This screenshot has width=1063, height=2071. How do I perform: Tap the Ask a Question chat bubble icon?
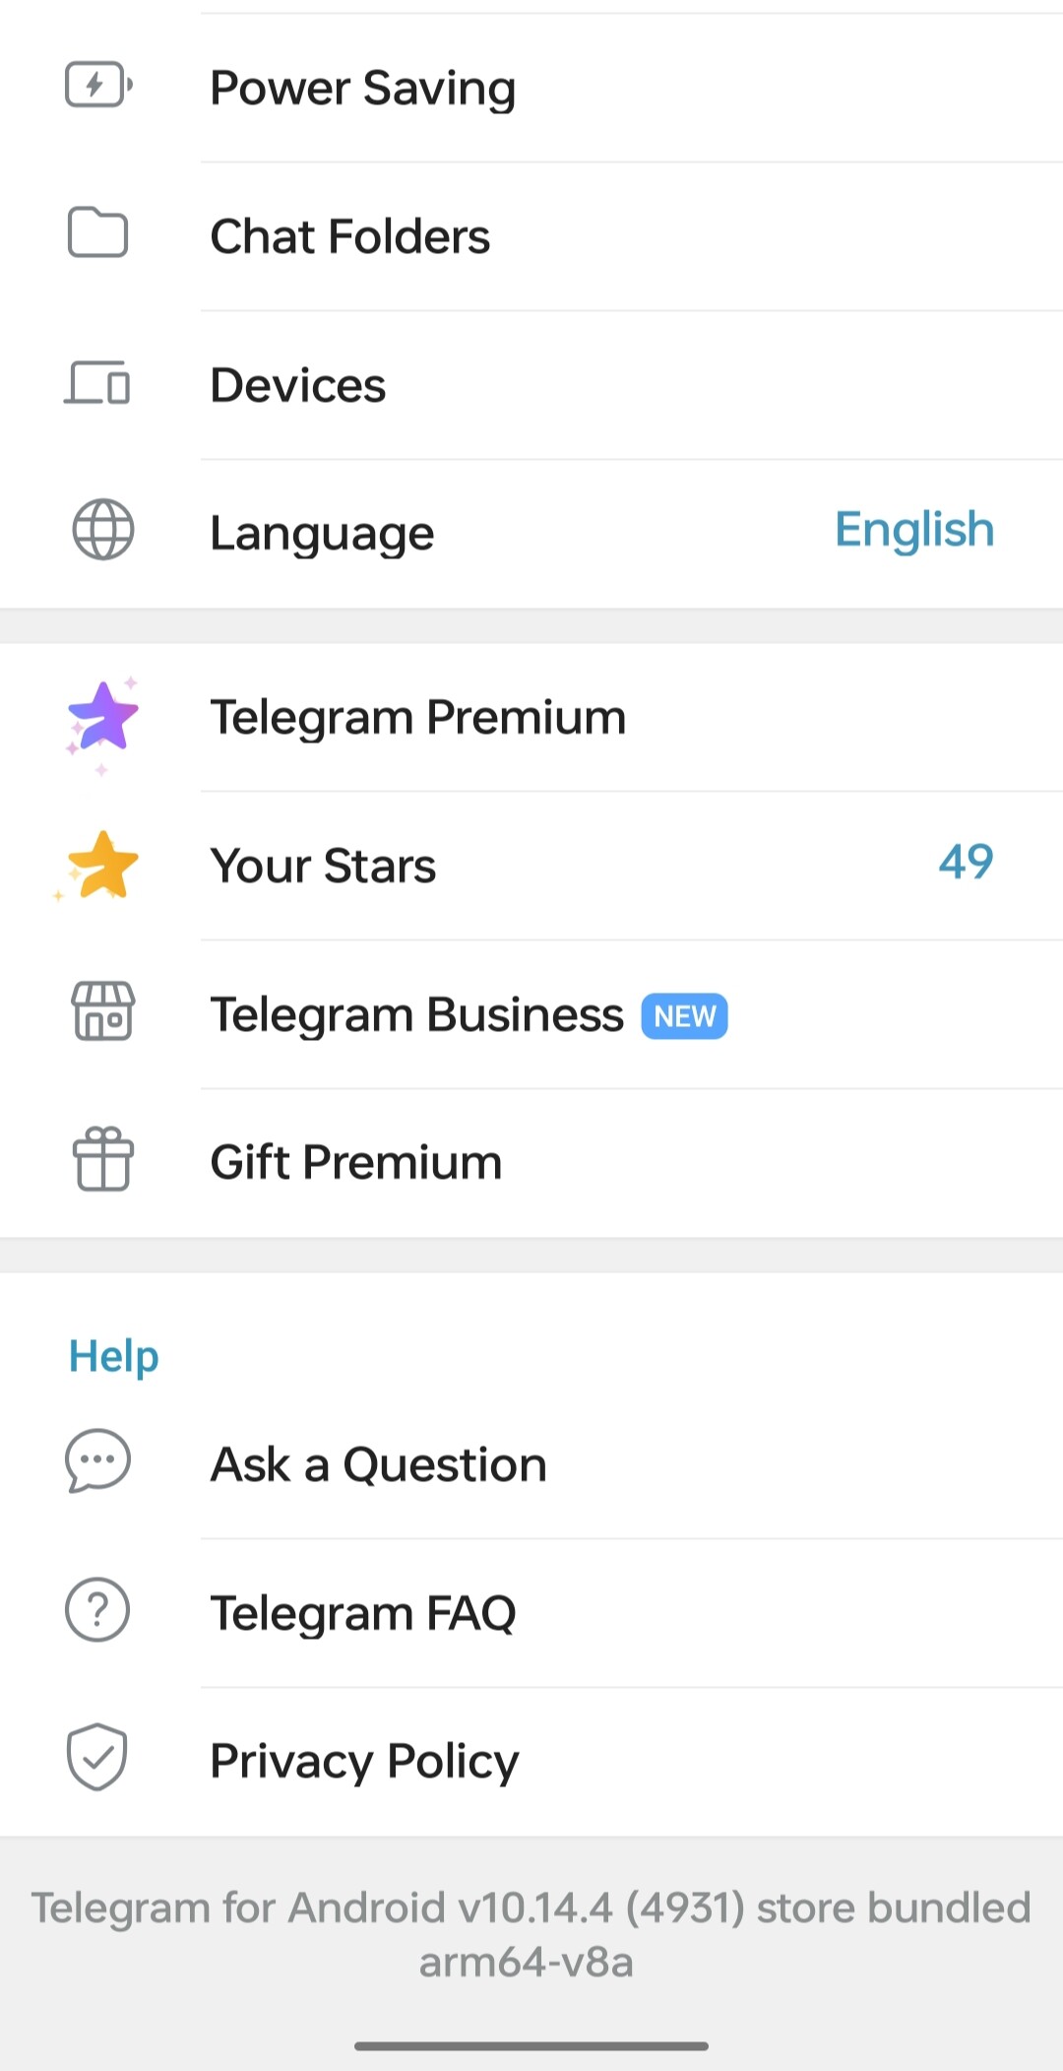point(97,1460)
